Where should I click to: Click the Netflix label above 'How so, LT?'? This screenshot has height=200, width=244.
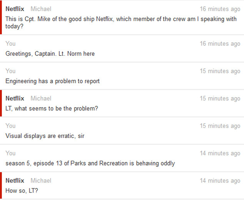point(15,180)
